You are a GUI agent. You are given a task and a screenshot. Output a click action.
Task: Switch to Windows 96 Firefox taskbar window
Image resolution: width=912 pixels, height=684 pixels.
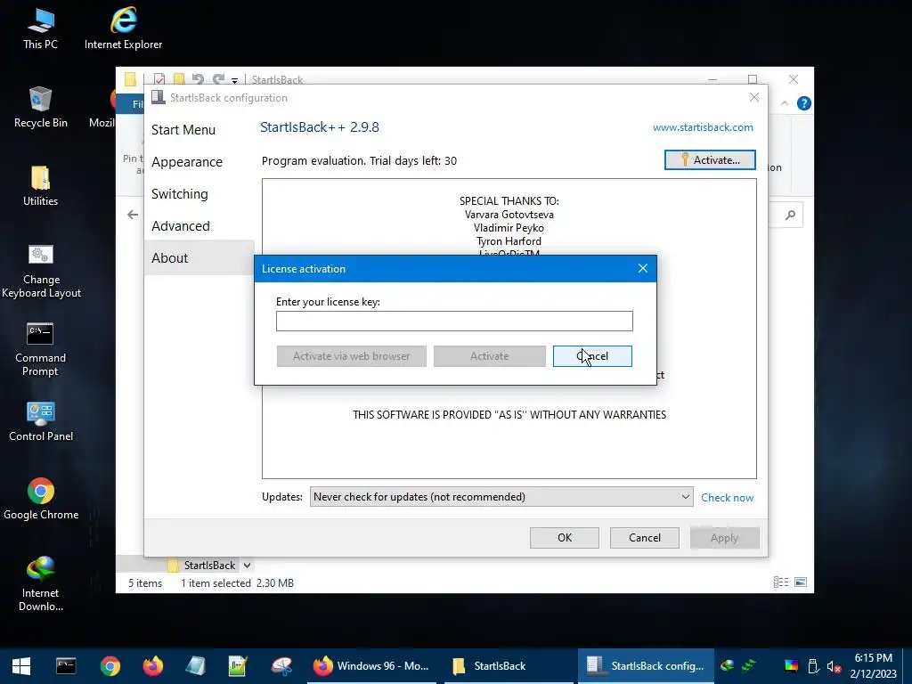371,666
